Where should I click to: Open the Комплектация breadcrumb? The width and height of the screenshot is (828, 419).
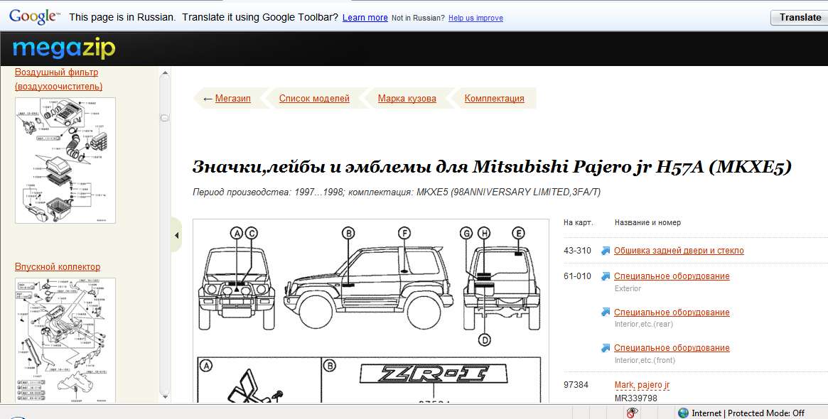pos(494,99)
